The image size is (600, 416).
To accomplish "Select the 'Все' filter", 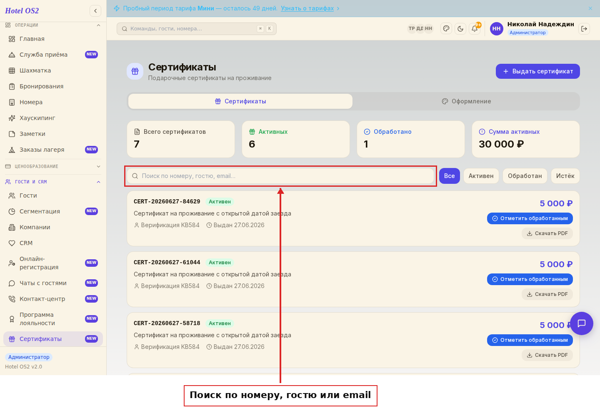I will coord(450,176).
